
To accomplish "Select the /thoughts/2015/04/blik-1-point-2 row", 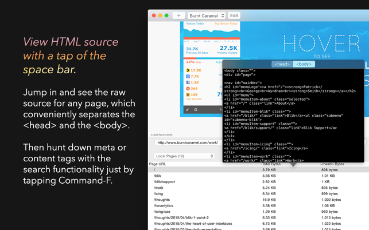I will (x=259, y=217).
